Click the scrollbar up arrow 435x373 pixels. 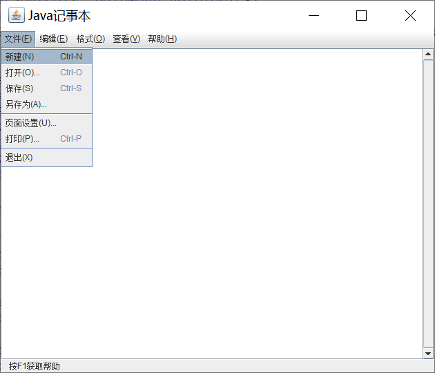click(428, 55)
